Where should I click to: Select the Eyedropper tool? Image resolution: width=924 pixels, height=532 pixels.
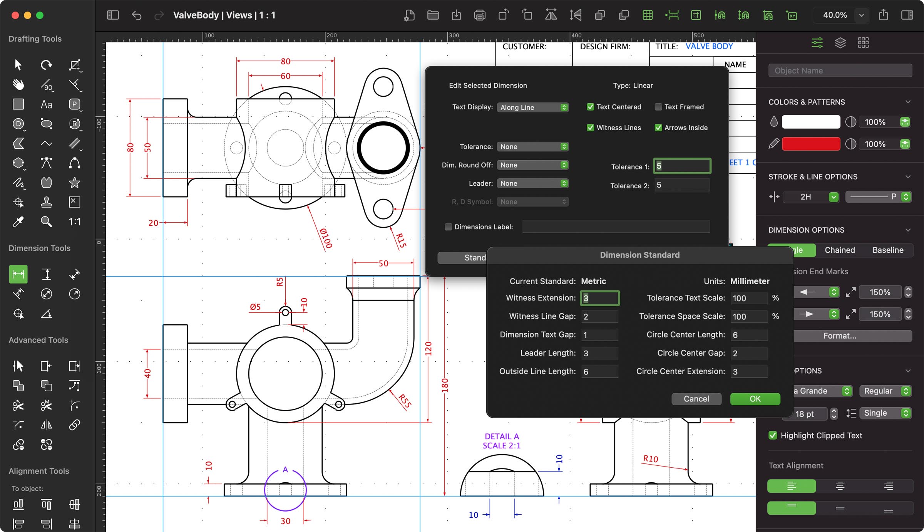tap(18, 222)
